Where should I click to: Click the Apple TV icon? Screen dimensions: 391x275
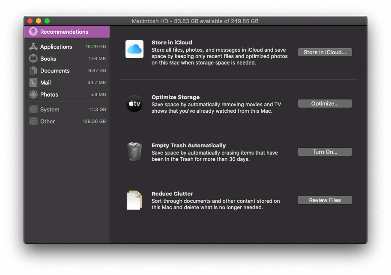pyautogui.click(x=134, y=104)
